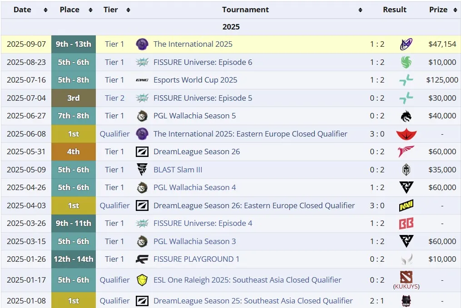The height and width of the screenshot is (308, 461).
Task: Open PGL Wallachia Season 4 link
Action: tap(195, 187)
